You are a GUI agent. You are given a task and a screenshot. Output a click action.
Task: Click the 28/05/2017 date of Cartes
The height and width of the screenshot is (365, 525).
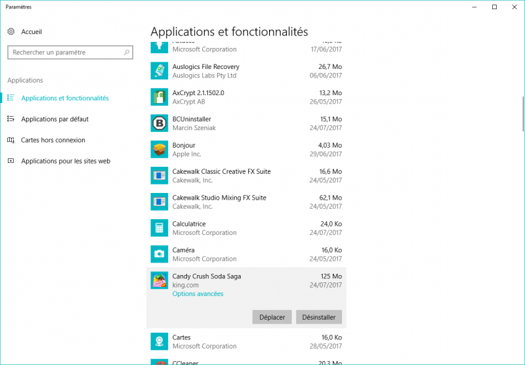click(325, 346)
